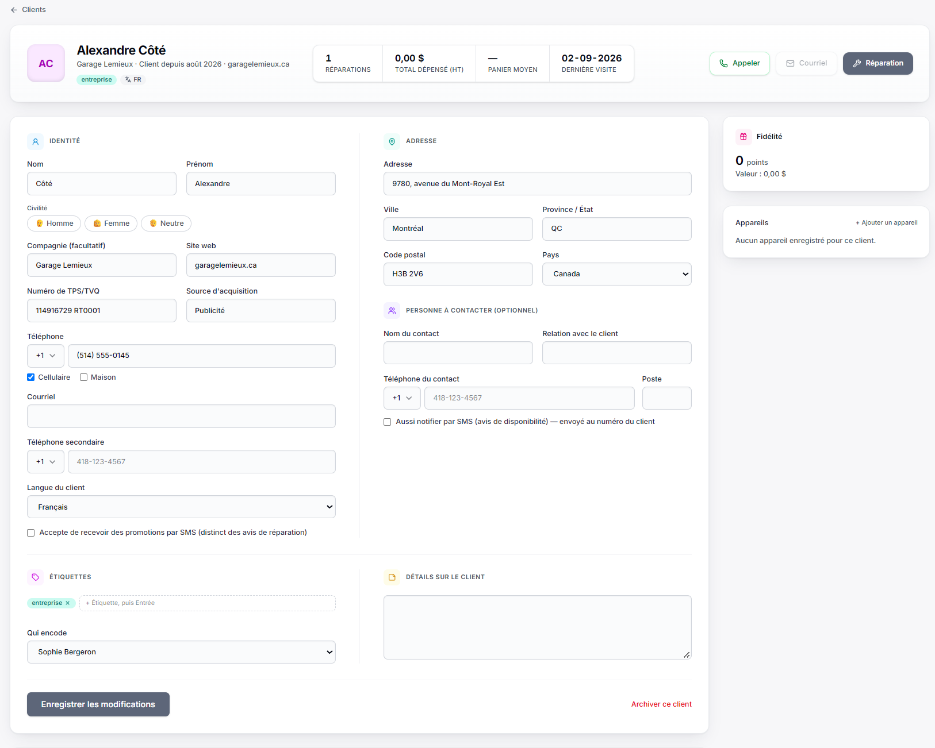Click the Étiquettes tag icon

(36, 577)
